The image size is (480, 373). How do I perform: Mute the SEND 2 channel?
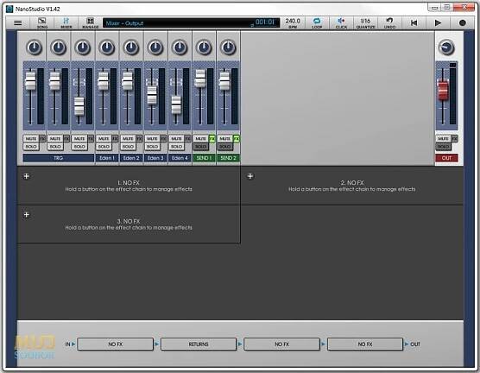(224, 139)
